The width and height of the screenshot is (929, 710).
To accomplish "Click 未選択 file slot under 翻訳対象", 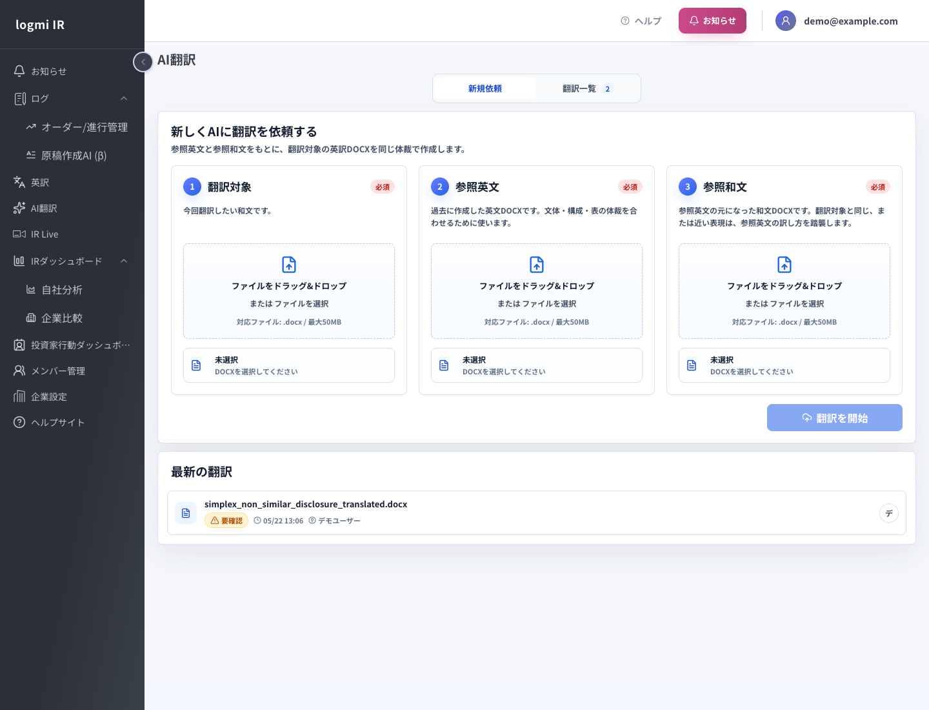I will 289,365.
